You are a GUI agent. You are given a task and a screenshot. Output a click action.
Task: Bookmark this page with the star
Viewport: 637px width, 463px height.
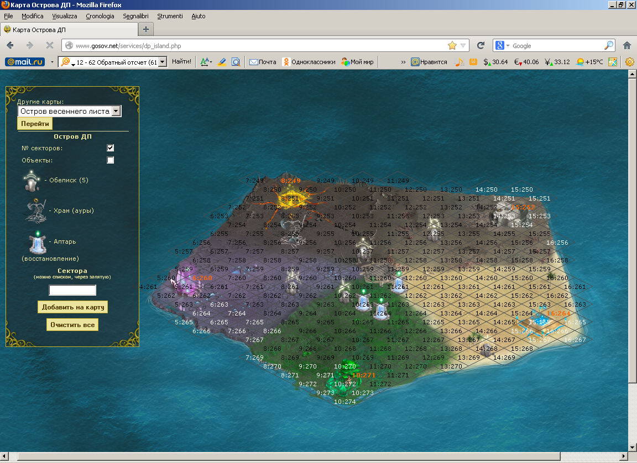[x=452, y=45]
